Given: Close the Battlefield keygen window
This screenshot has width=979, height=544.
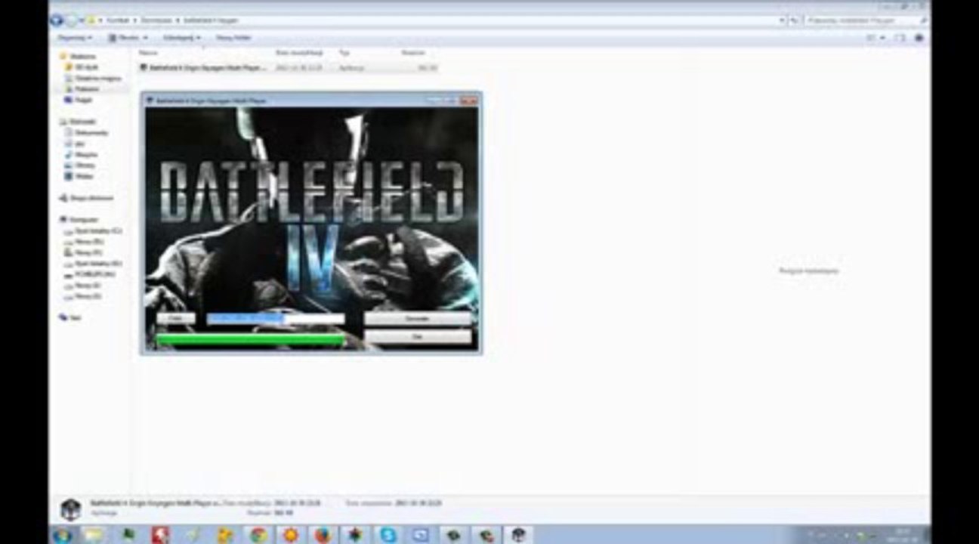Looking at the screenshot, I should tap(469, 100).
